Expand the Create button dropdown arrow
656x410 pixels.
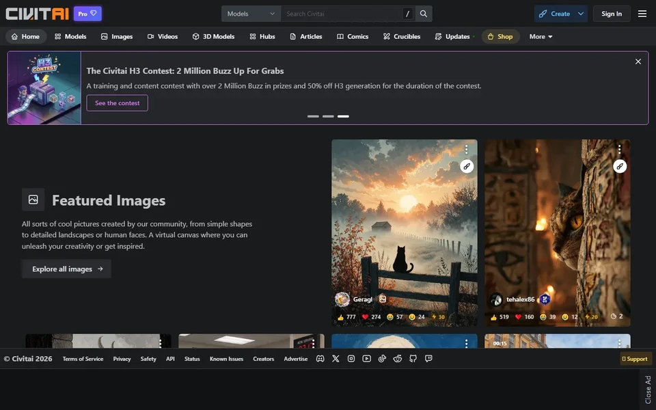[581, 14]
